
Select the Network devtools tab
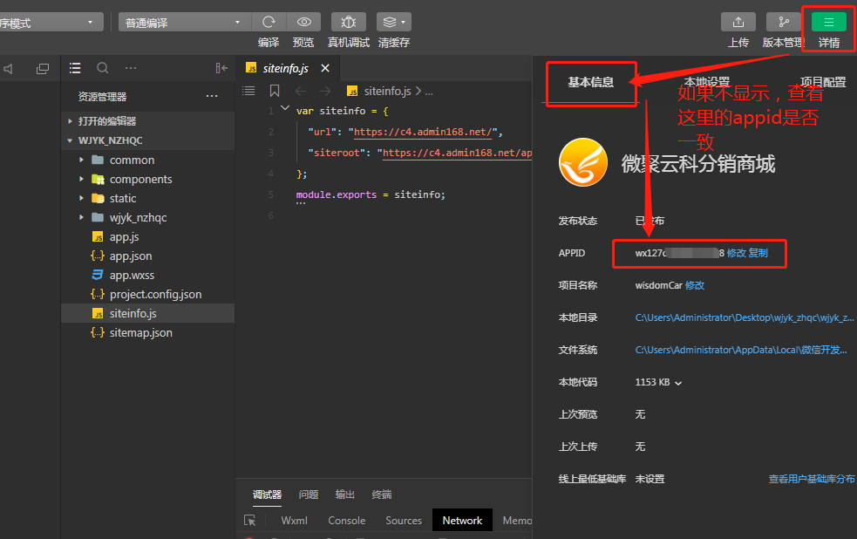click(462, 521)
